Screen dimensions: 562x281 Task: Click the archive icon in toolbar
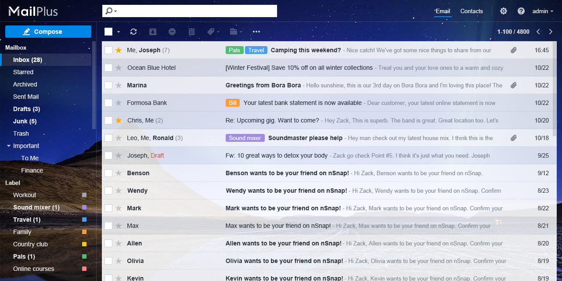click(152, 32)
